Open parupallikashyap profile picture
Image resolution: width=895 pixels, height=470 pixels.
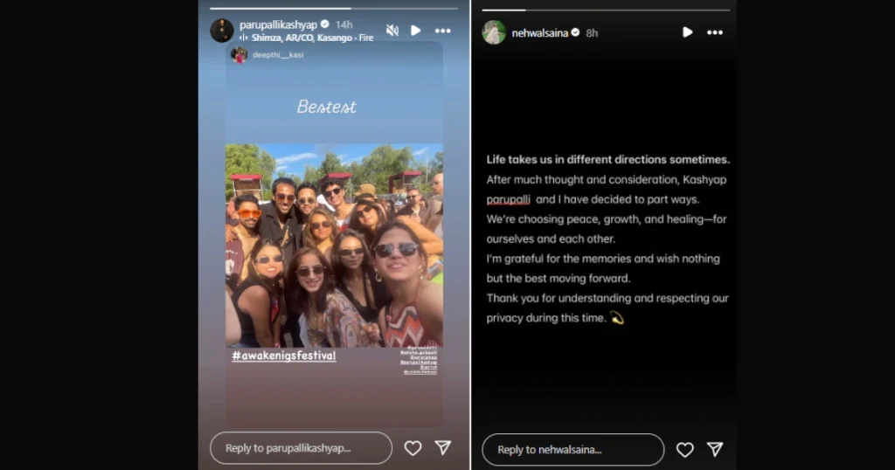[222, 31]
